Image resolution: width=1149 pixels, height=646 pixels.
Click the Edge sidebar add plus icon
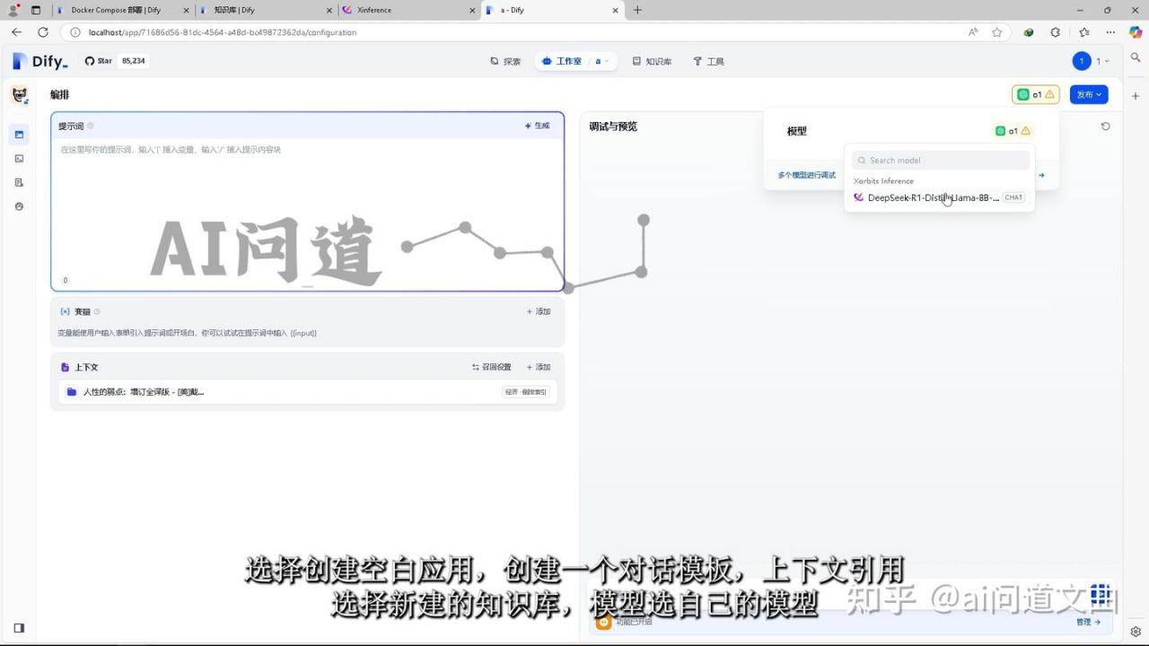(x=1136, y=95)
